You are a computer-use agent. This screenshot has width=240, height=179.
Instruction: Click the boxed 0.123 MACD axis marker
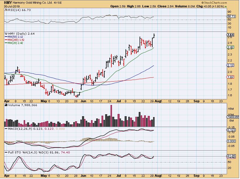(x=231, y=130)
